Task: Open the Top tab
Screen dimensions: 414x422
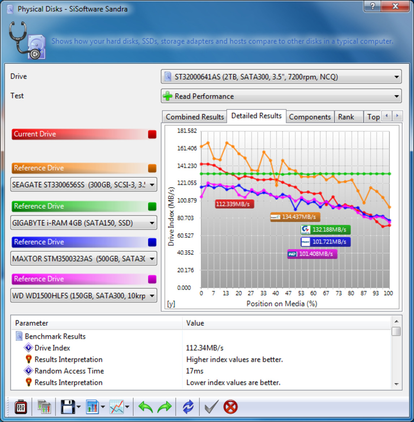Action: coord(373,117)
